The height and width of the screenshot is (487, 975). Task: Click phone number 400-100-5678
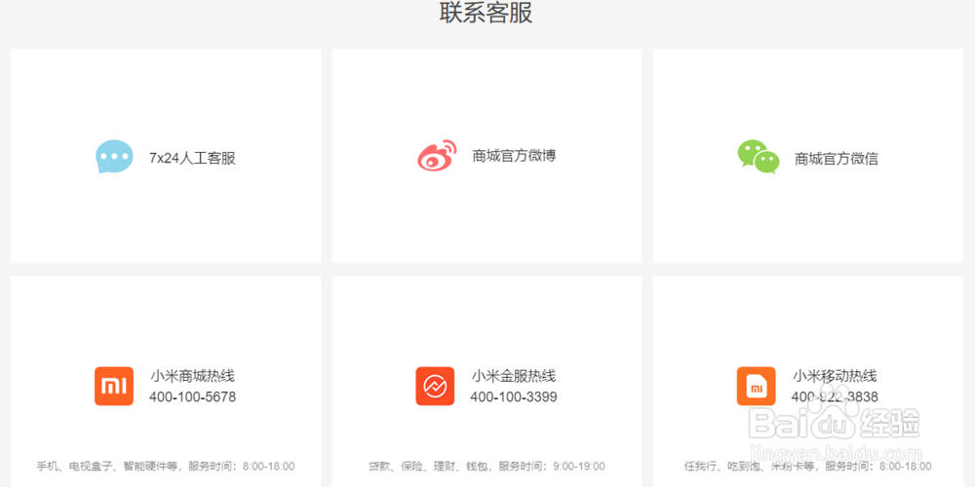(193, 397)
